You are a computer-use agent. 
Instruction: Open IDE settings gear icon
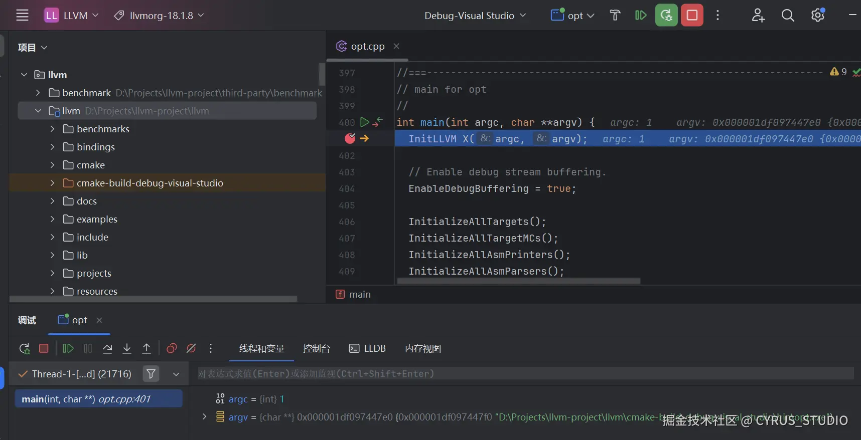pyautogui.click(x=818, y=15)
